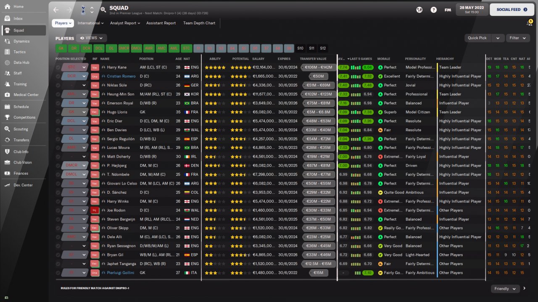Open the world globe icon in top bar

tap(419, 10)
